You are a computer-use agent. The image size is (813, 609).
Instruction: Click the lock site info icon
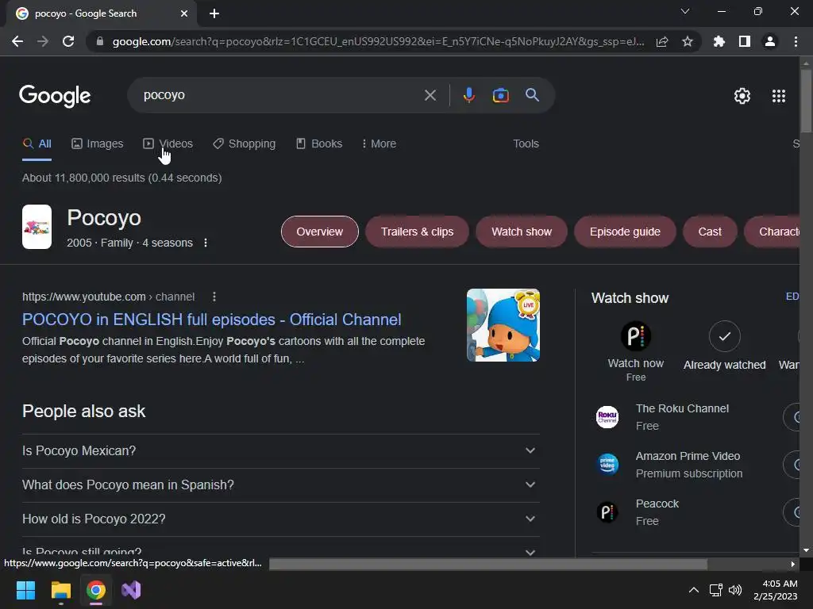click(x=100, y=41)
